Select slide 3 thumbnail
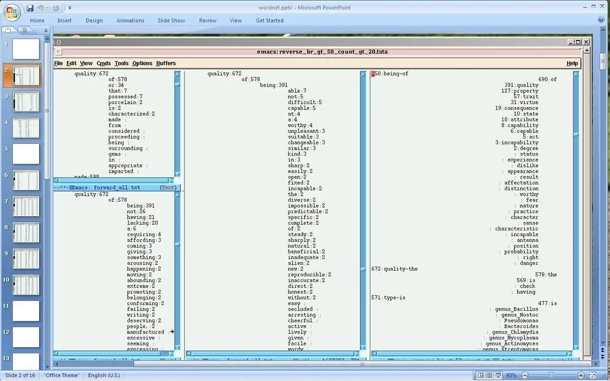Image resolution: width=610 pixels, height=381 pixels. coord(26,101)
